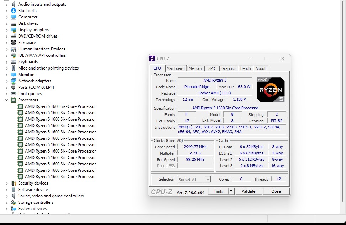Open the Tools dropdown arrow
The width and height of the screenshot is (346, 225).
231,191
